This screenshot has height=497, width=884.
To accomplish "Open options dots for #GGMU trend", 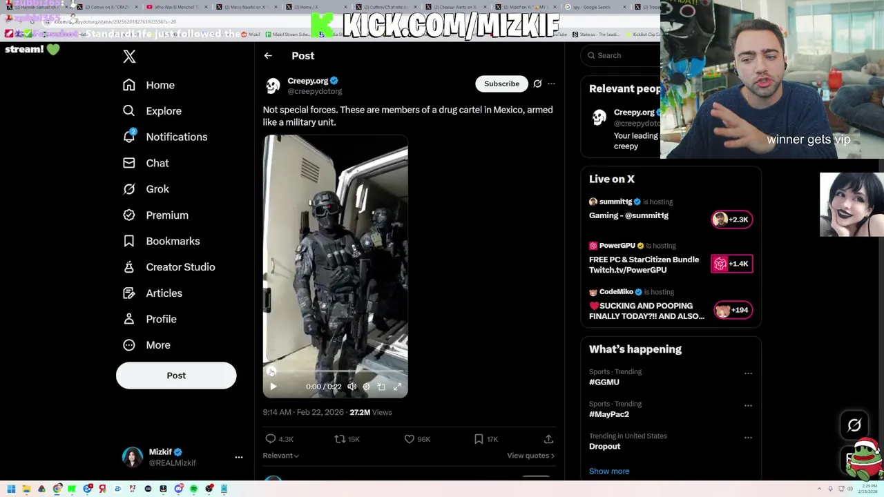I will tap(748, 373).
